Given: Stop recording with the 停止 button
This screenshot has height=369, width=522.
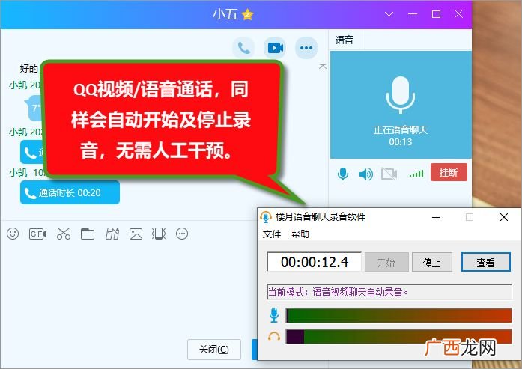Looking at the screenshot, I should click(432, 262).
